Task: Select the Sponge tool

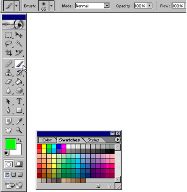Action: (x=19, y=90)
